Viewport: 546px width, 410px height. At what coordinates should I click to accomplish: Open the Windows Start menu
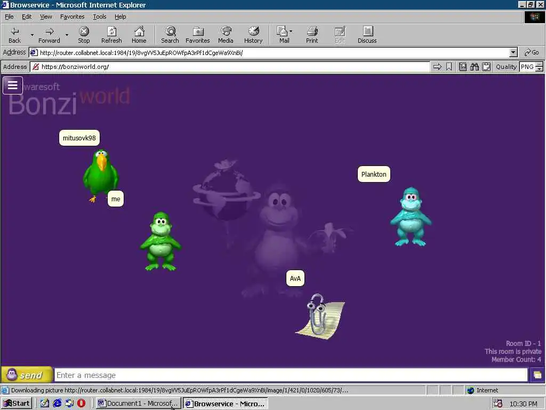pos(17,404)
